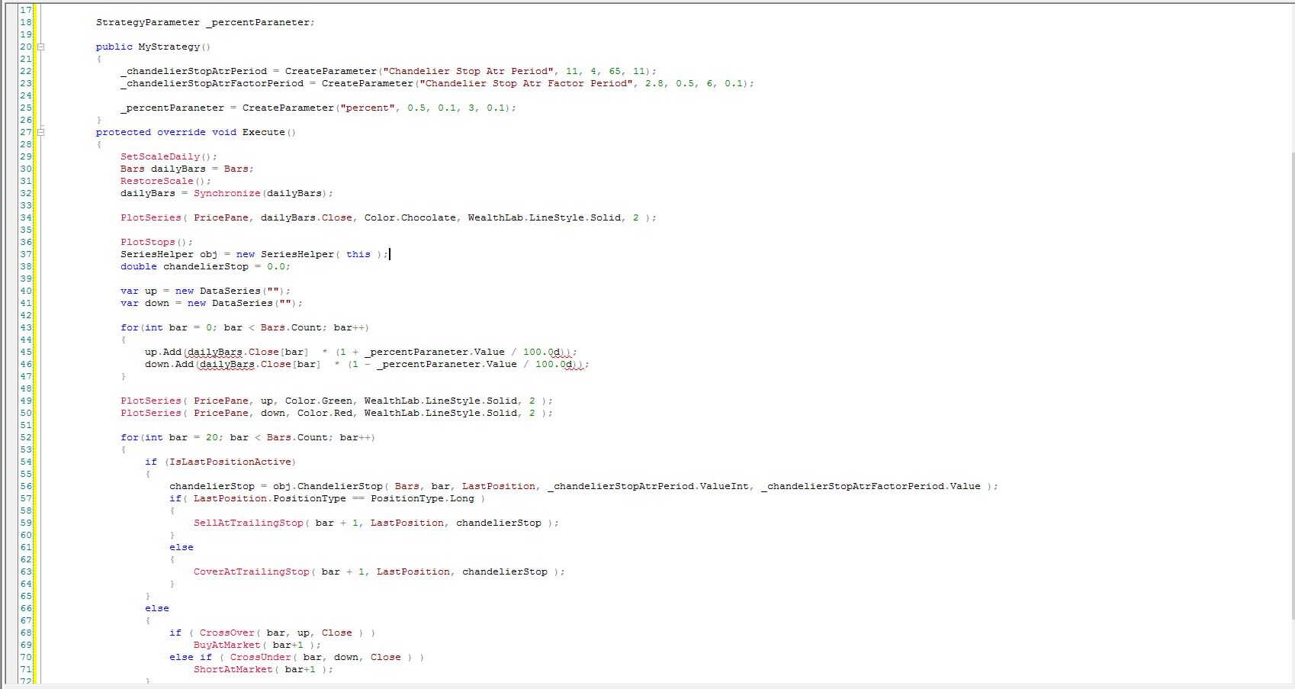The height and width of the screenshot is (689, 1295).
Task: Click the "protected" keyword before Execute
Action: click(123, 132)
